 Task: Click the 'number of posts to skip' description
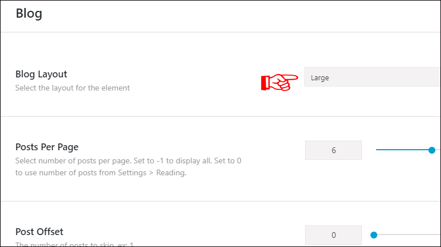click(74, 244)
